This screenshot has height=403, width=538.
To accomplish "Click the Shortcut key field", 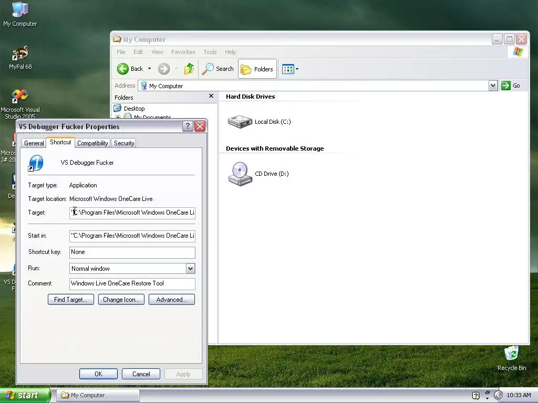I will click(x=132, y=252).
